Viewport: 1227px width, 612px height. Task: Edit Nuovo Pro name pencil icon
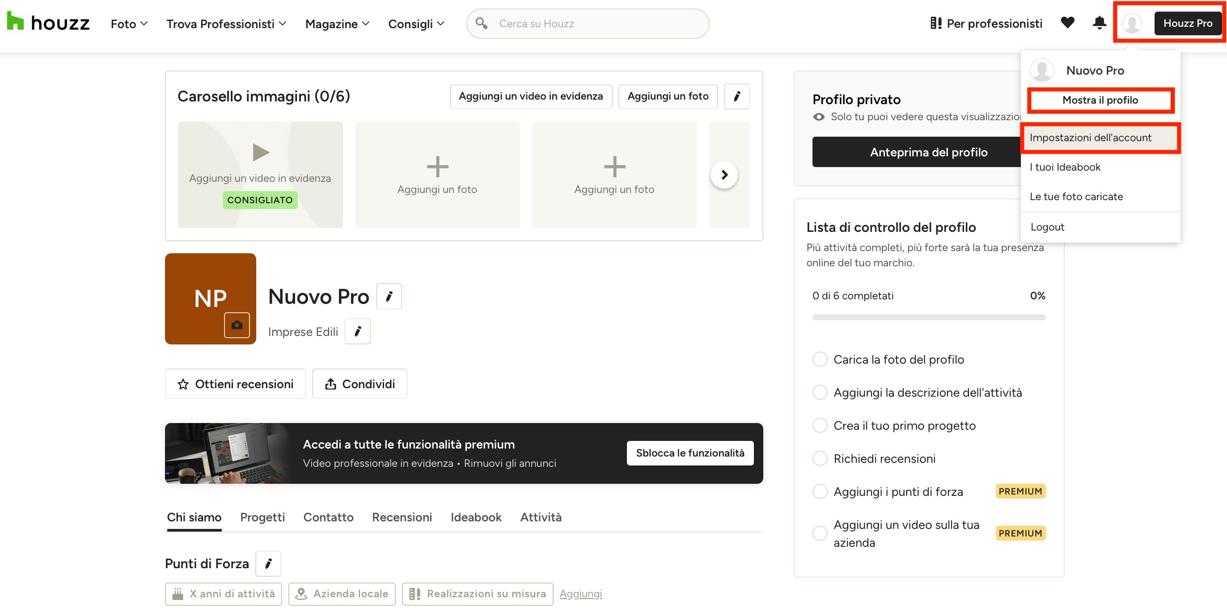(389, 297)
